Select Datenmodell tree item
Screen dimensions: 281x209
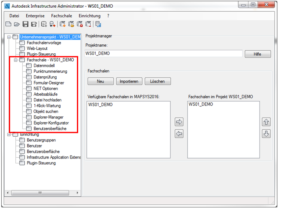click(44, 65)
